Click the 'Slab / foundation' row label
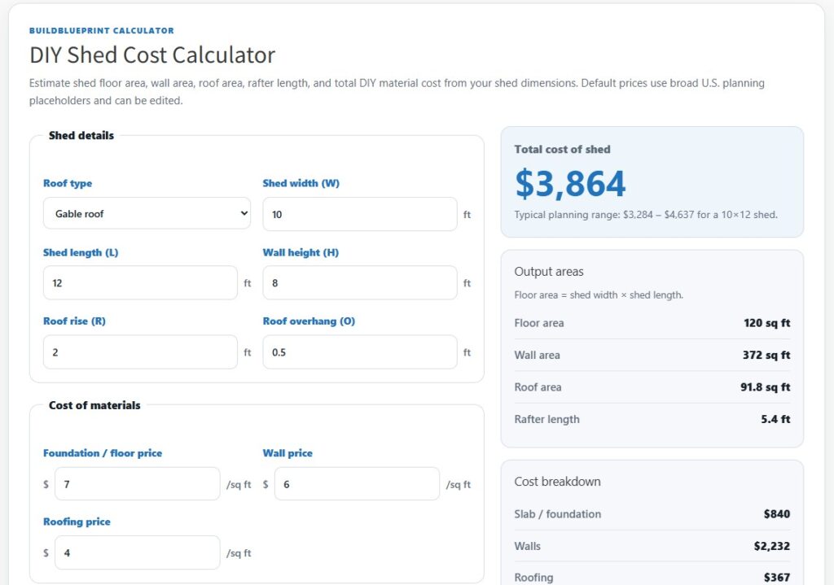The image size is (834, 585). point(557,513)
